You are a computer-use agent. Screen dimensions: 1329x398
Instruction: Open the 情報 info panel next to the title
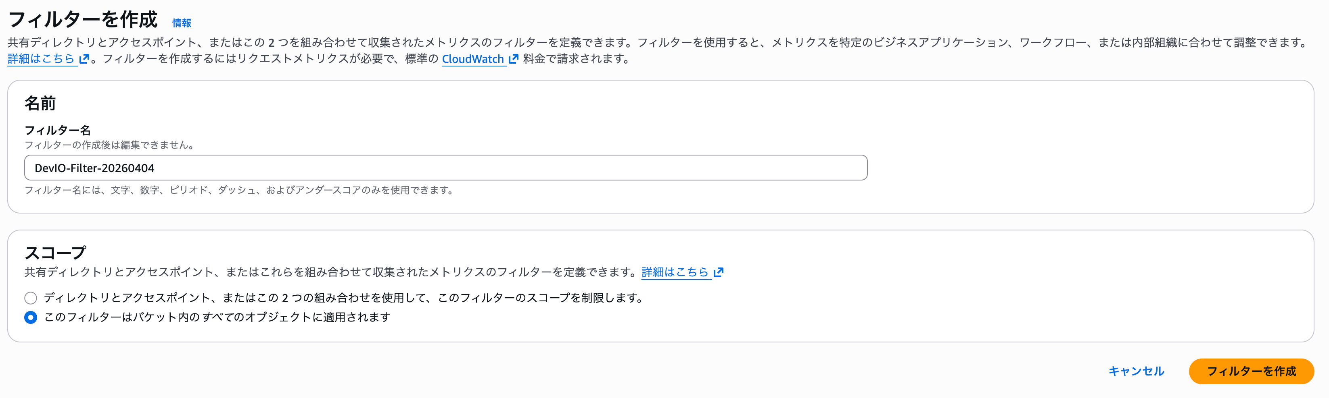point(181,23)
